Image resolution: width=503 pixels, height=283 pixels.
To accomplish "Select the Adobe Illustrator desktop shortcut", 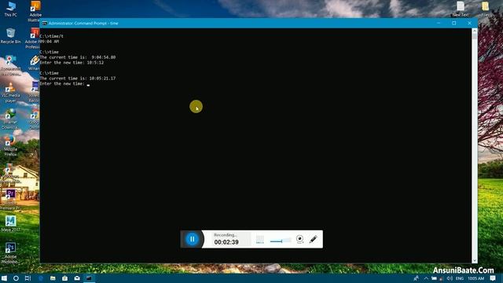I will (x=35, y=11).
